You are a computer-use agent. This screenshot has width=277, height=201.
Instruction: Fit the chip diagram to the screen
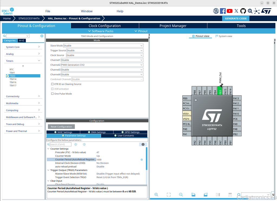click(x=169, y=195)
